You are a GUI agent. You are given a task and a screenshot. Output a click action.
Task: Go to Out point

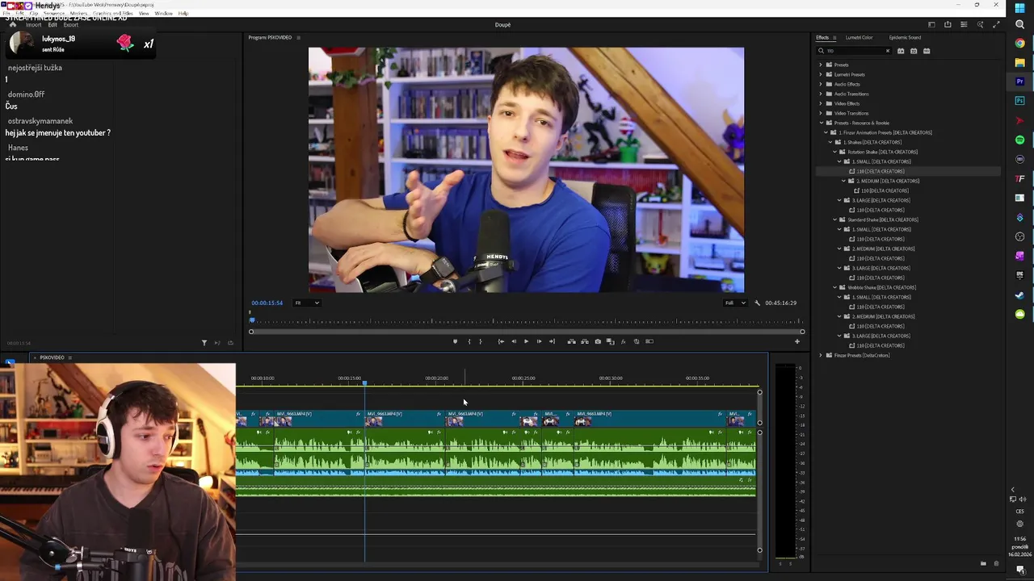click(x=552, y=341)
